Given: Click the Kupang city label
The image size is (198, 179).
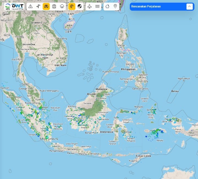Looking at the screenshot, I should coord(133,161).
